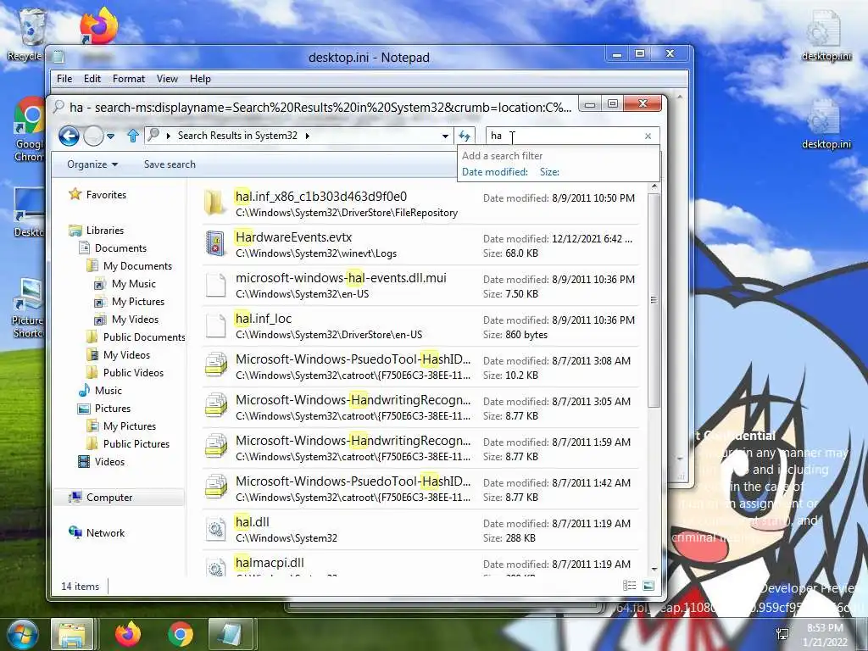Select the top desktop.ini icon on desktop
The width and height of the screenshot is (868, 651).
coord(826,36)
